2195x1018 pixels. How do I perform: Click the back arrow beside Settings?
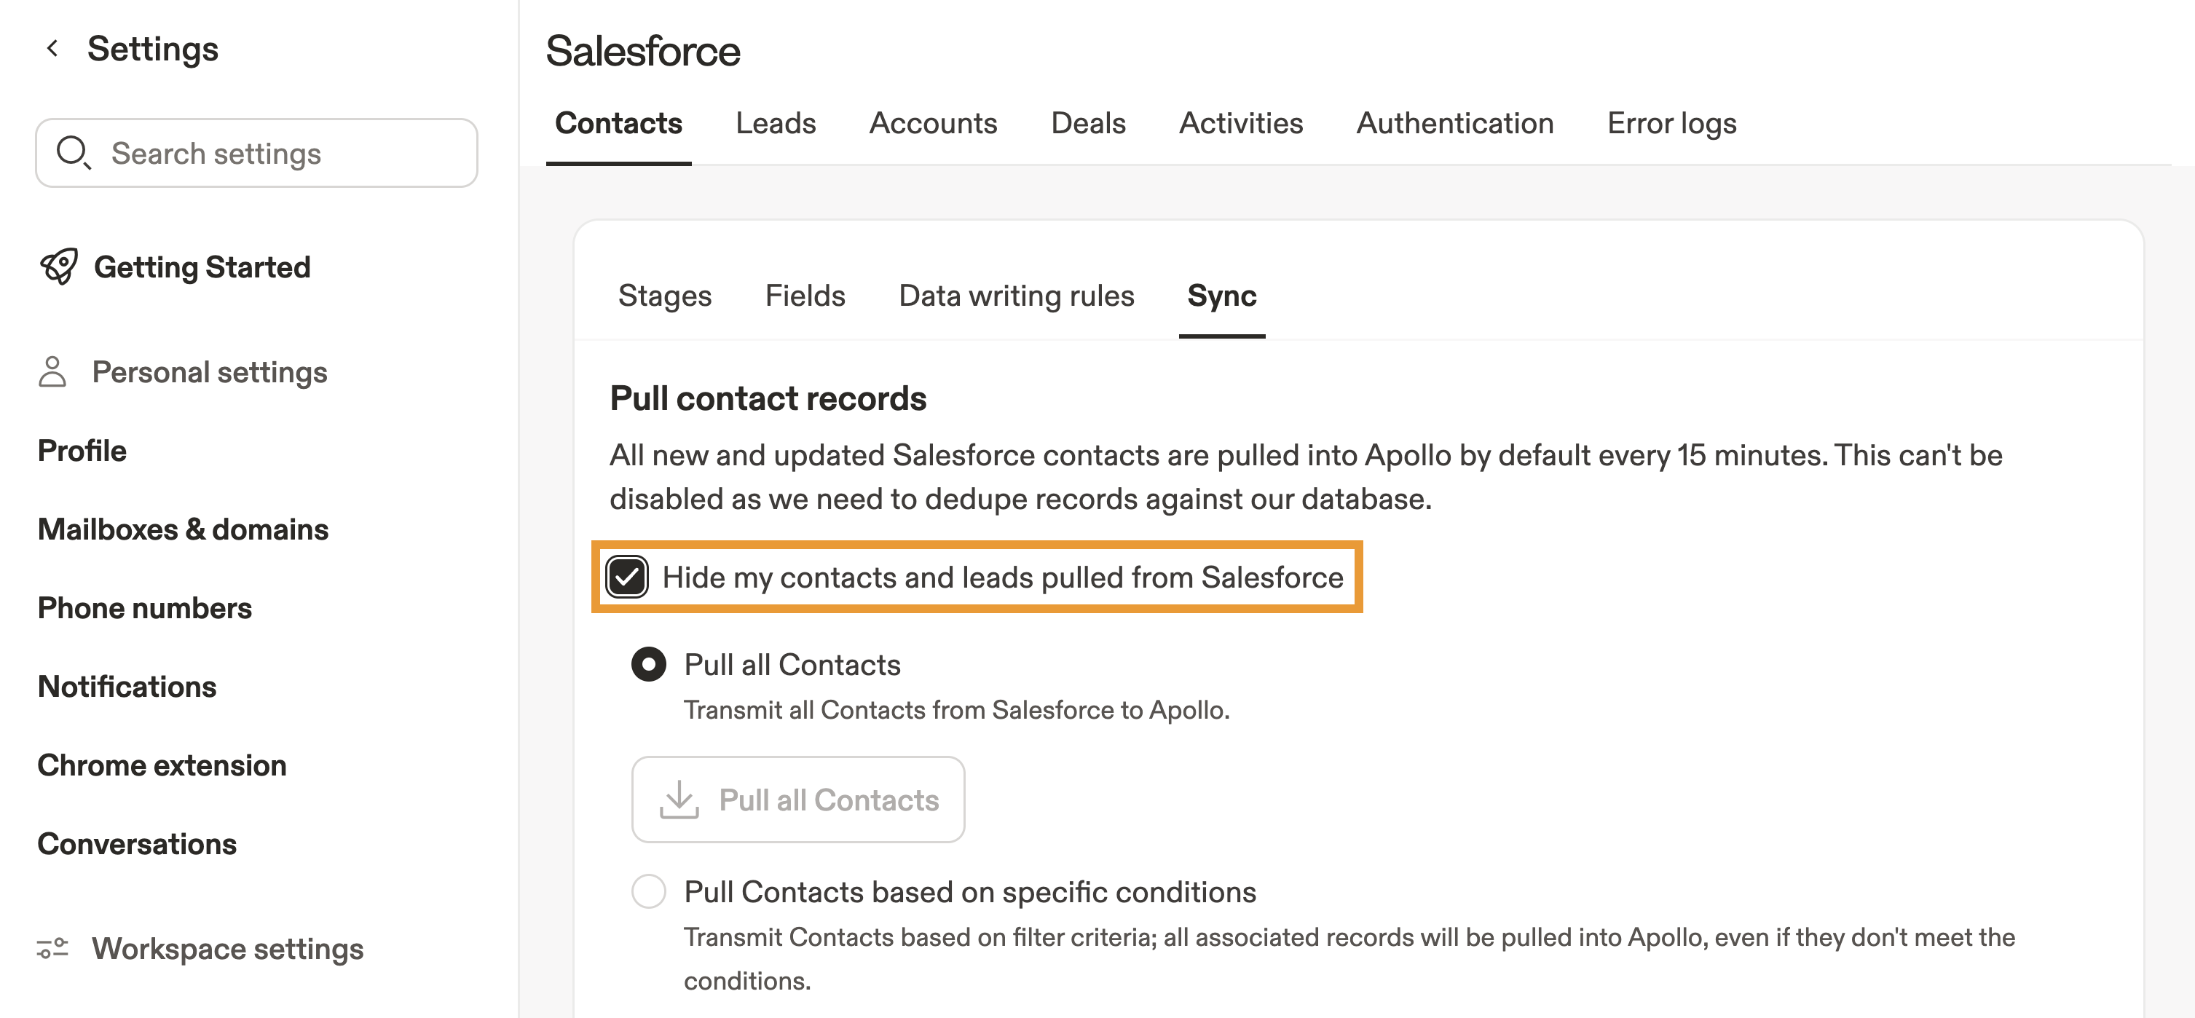click(x=53, y=49)
